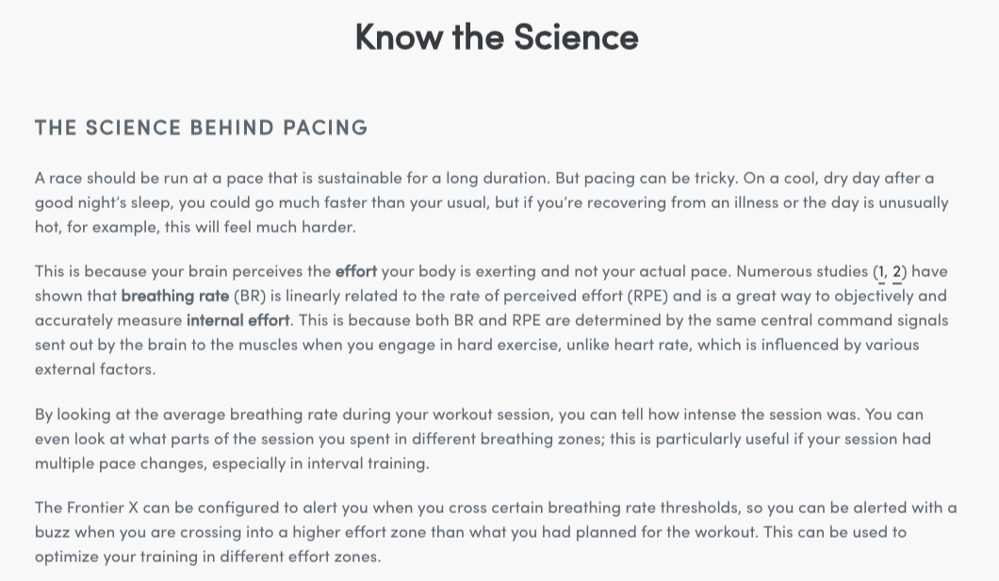Click the "(BR)" abbreviation
Viewport: 999px width, 581px height.
[x=250, y=296]
